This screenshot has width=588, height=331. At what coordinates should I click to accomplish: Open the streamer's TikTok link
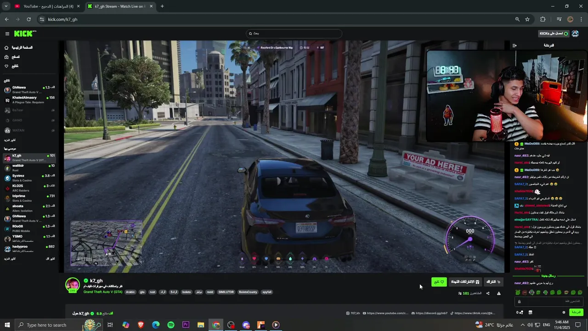click(x=473, y=313)
